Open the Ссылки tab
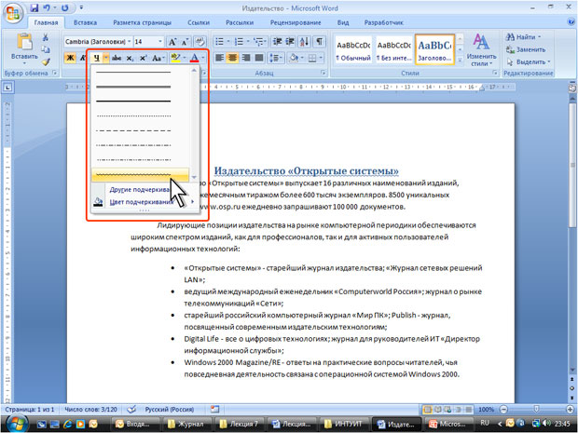The width and height of the screenshot is (578, 433). tap(199, 22)
